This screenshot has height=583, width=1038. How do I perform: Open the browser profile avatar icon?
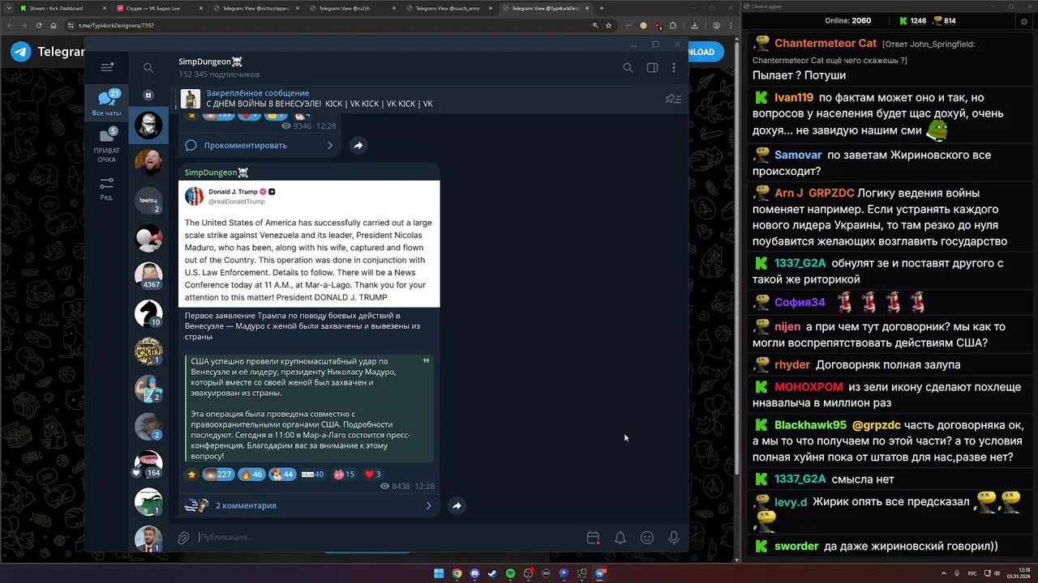[x=716, y=25]
